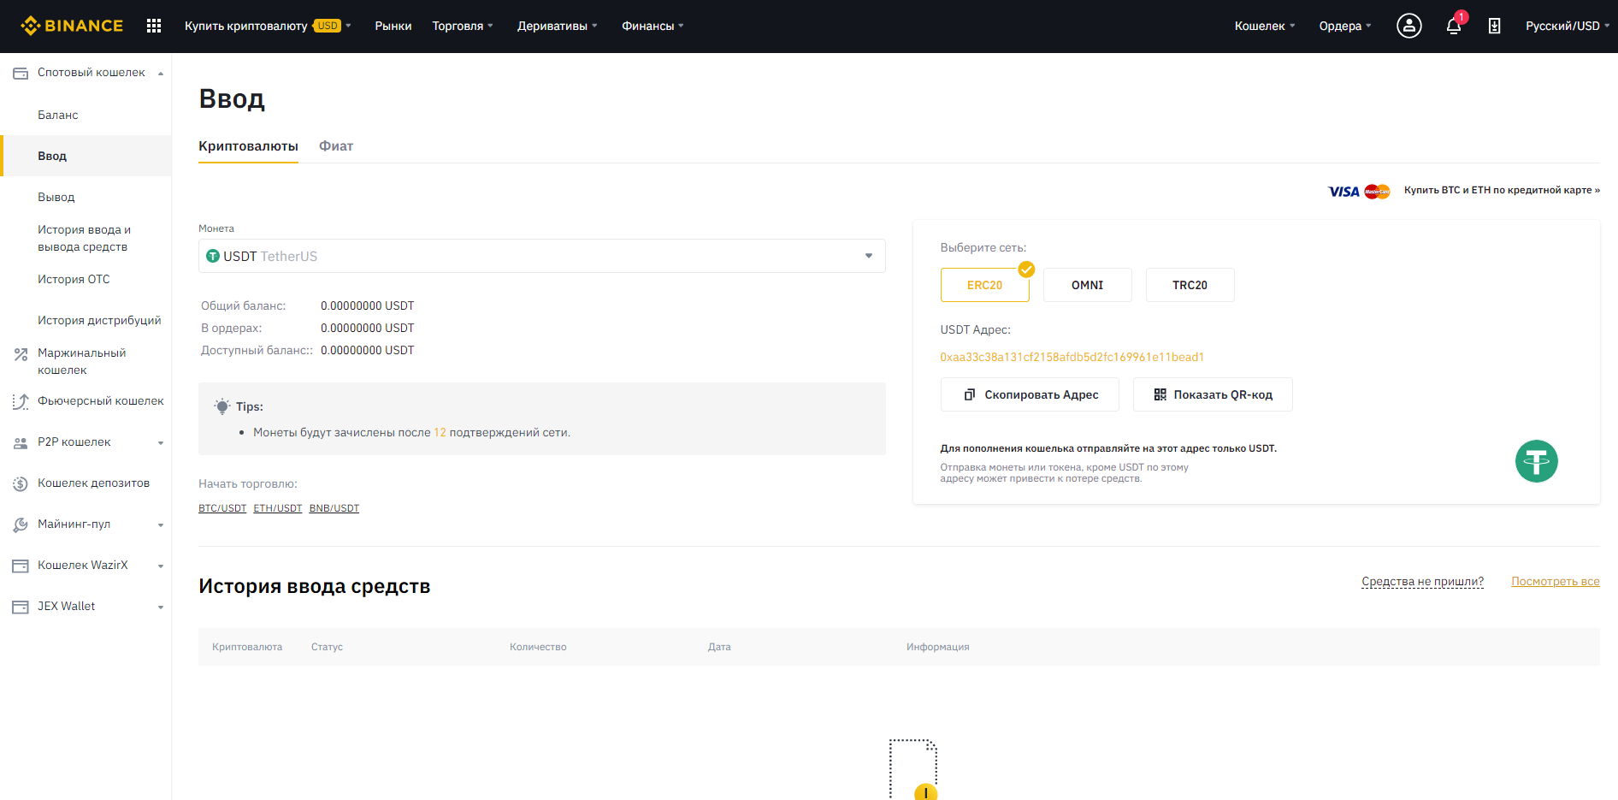
Task: Expand the Деривативы menu
Action: click(x=558, y=26)
